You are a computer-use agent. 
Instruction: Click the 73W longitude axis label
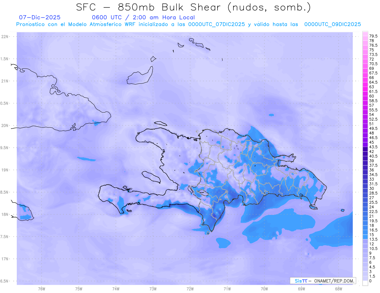pyautogui.click(x=153, y=289)
